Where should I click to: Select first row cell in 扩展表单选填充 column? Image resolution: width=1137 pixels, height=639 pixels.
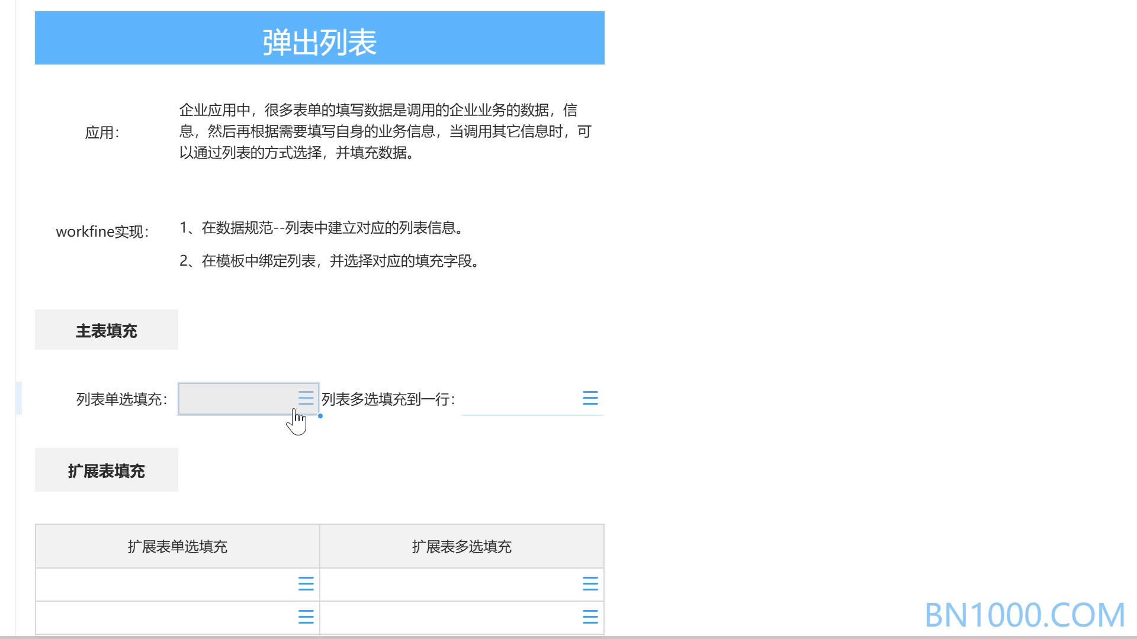tap(178, 585)
